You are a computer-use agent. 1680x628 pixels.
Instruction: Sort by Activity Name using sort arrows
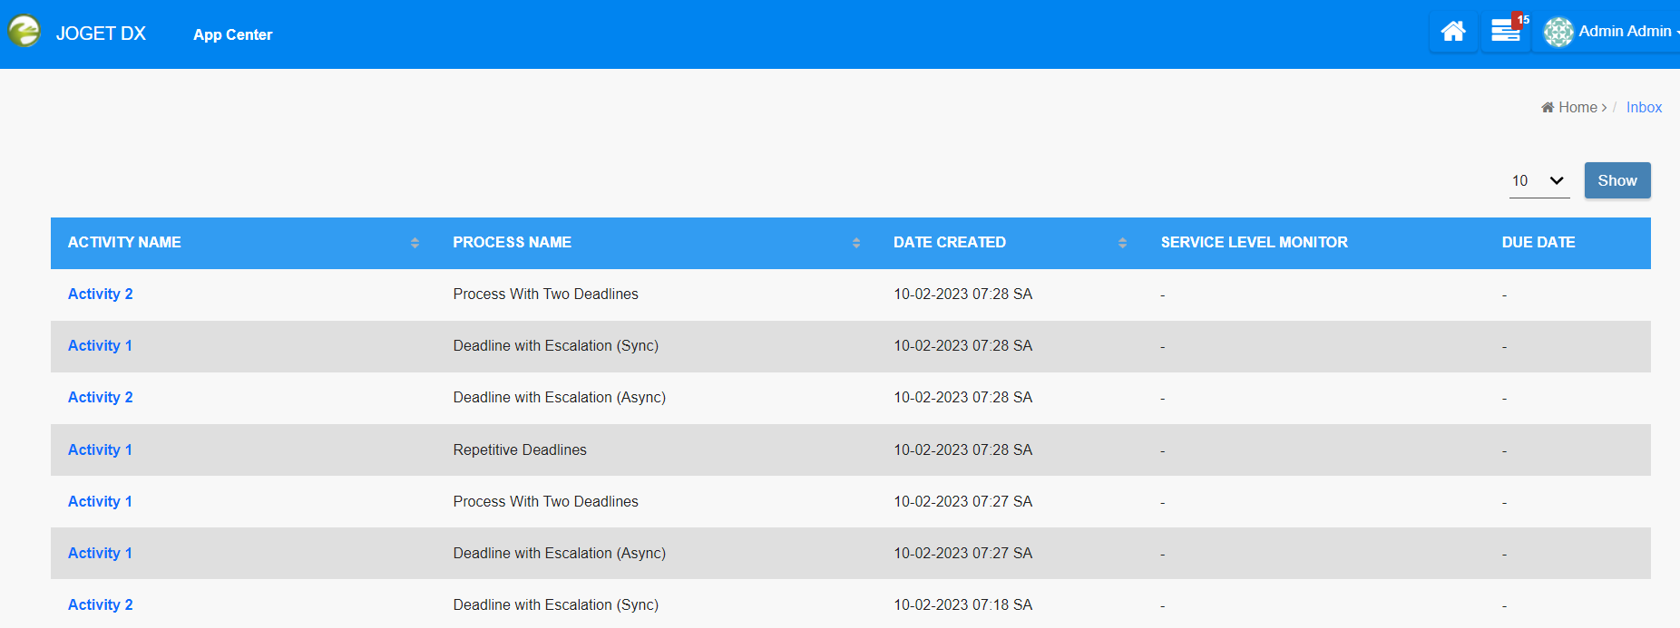tap(415, 243)
